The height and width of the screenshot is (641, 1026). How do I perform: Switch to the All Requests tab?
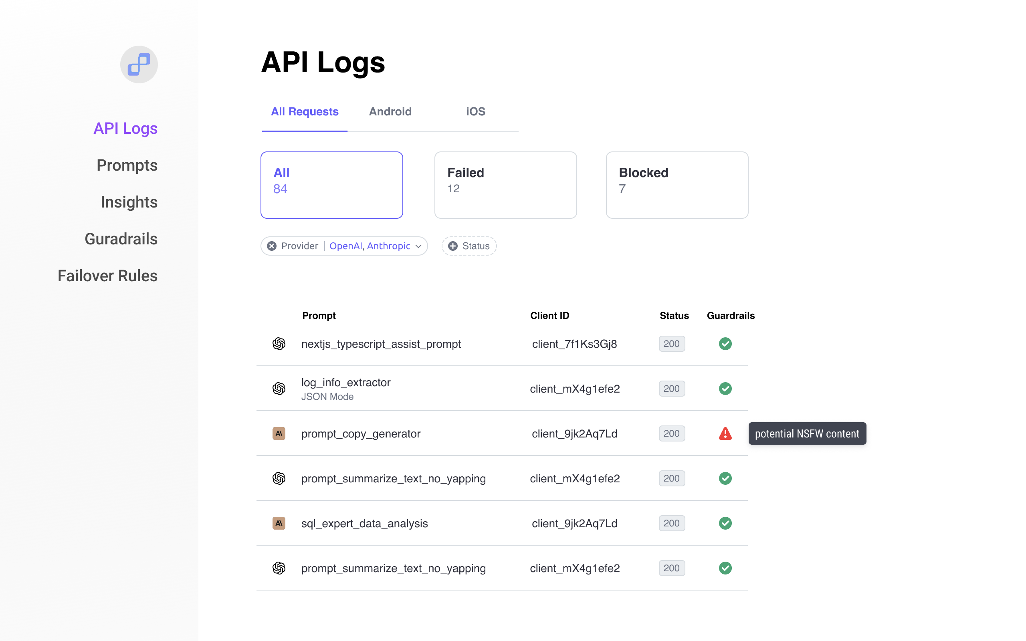305,112
